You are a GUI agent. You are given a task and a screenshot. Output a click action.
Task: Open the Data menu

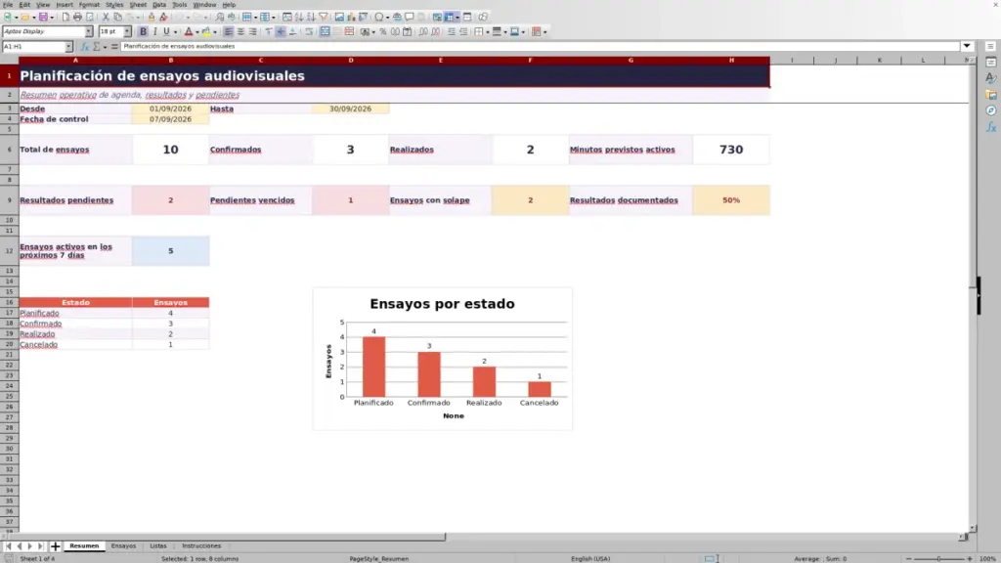point(159,5)
